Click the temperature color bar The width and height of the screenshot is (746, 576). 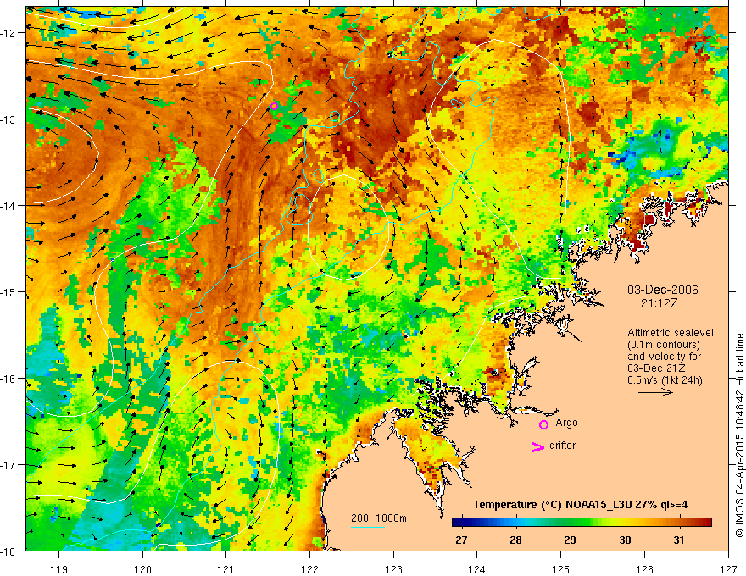(x=582, y=523)
